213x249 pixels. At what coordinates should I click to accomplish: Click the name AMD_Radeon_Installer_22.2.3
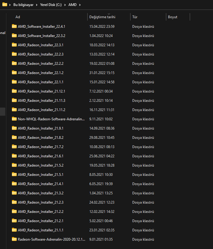click(41, 54)
